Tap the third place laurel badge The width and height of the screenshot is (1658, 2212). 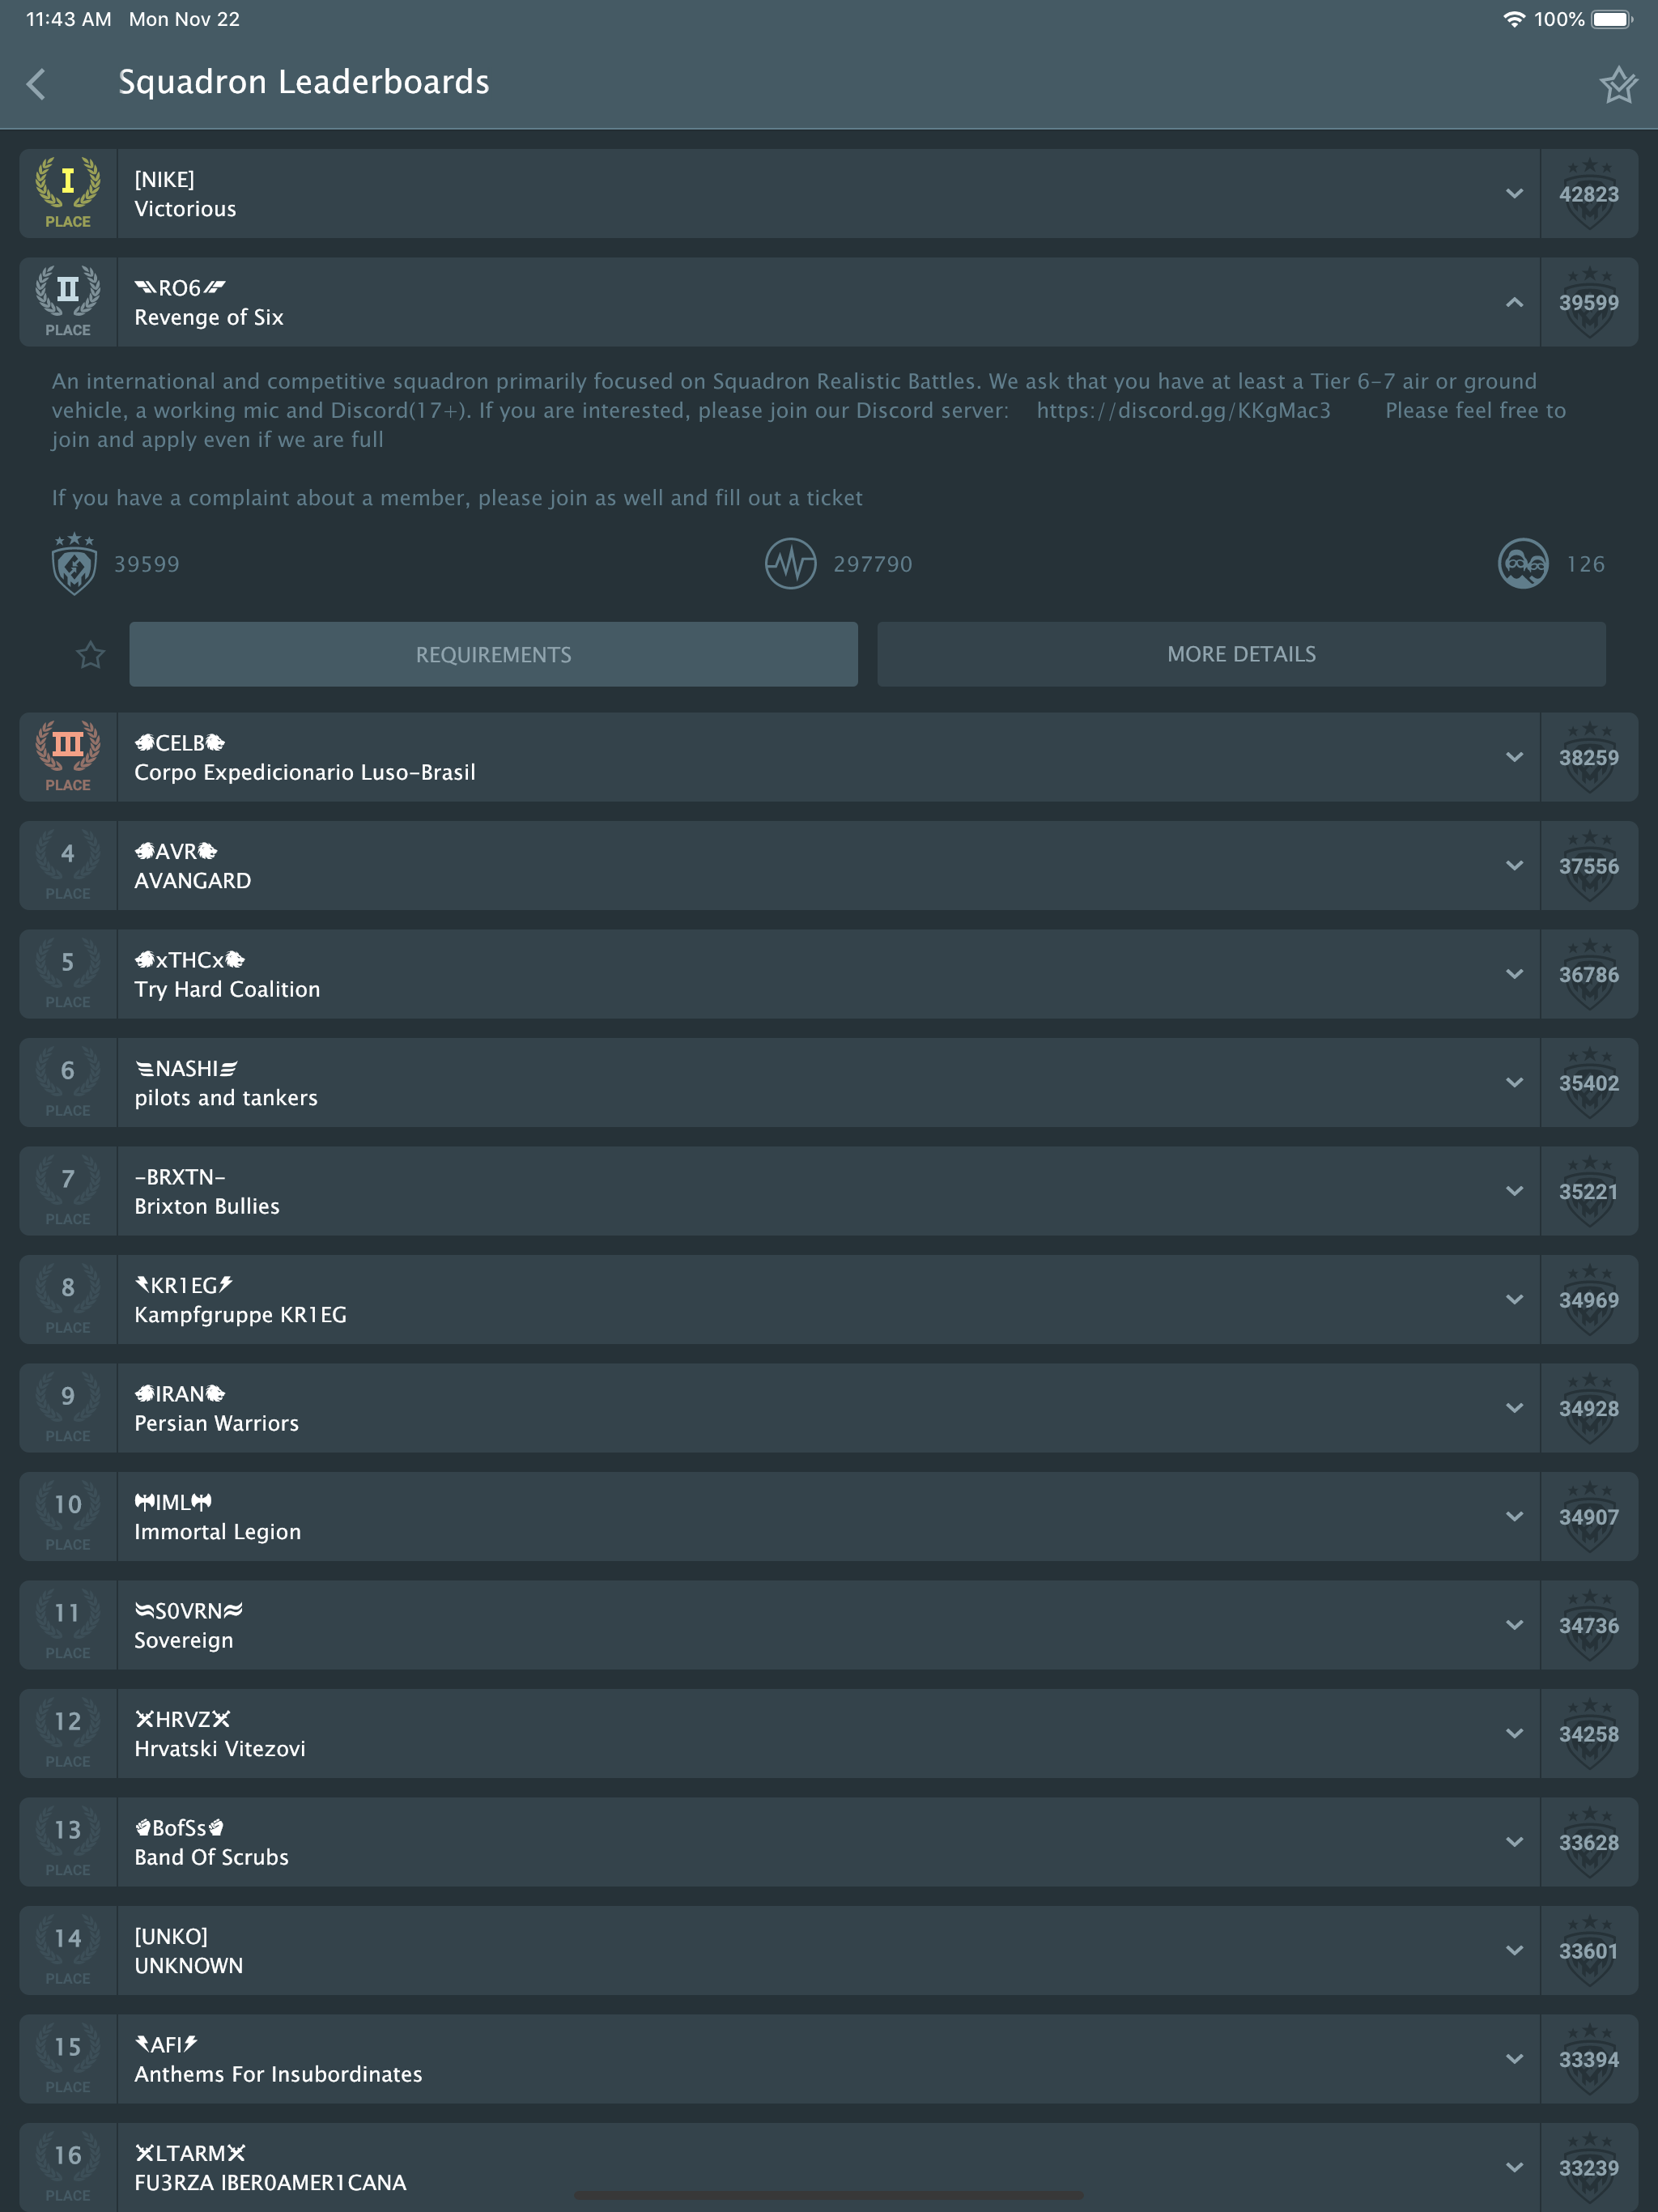click(68, 757)
